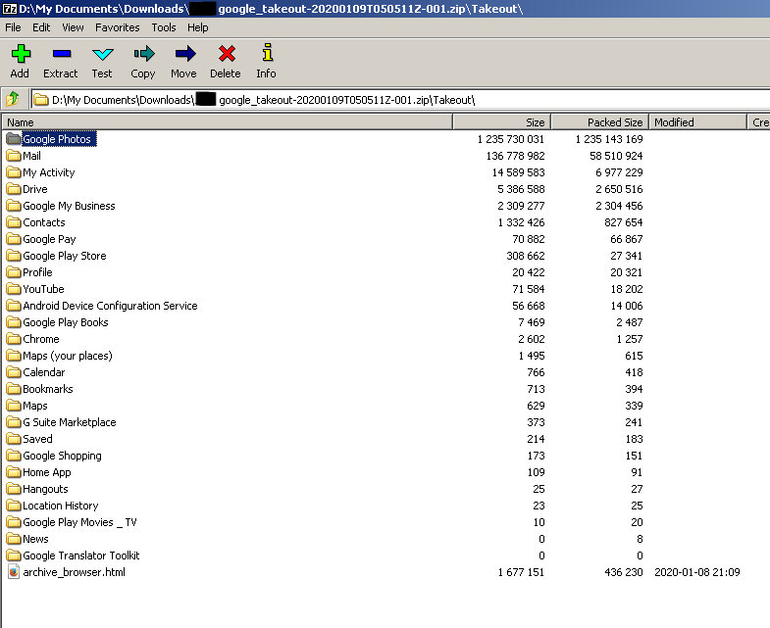Select 'Google Translator Toolkit' folder name
This screenshot has height=628, width=770.
(81, 556)
